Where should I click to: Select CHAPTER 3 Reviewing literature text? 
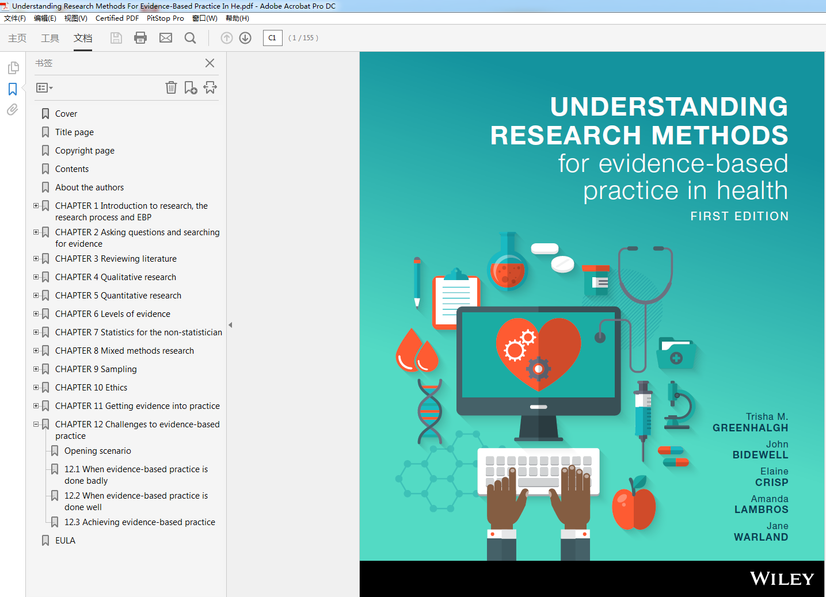pos(116,259)
